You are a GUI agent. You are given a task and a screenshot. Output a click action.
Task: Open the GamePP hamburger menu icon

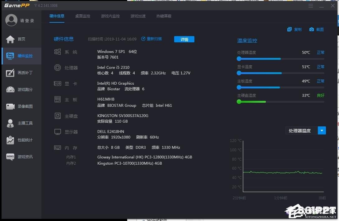(x=311, y=6)
